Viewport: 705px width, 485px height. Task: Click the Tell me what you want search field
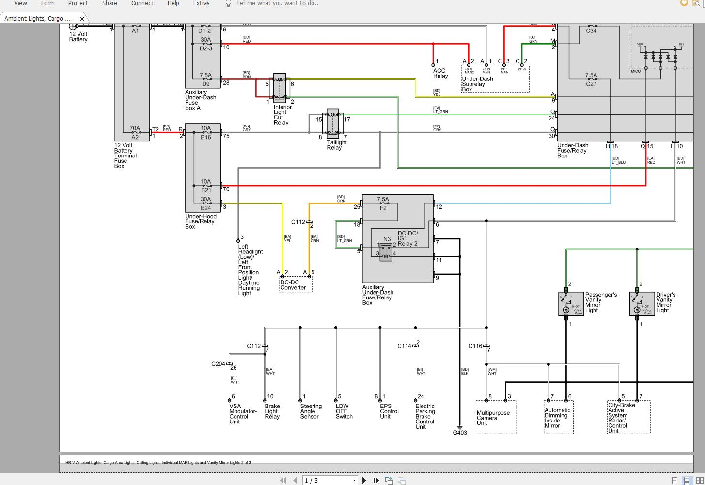click(x=277, y=3)
